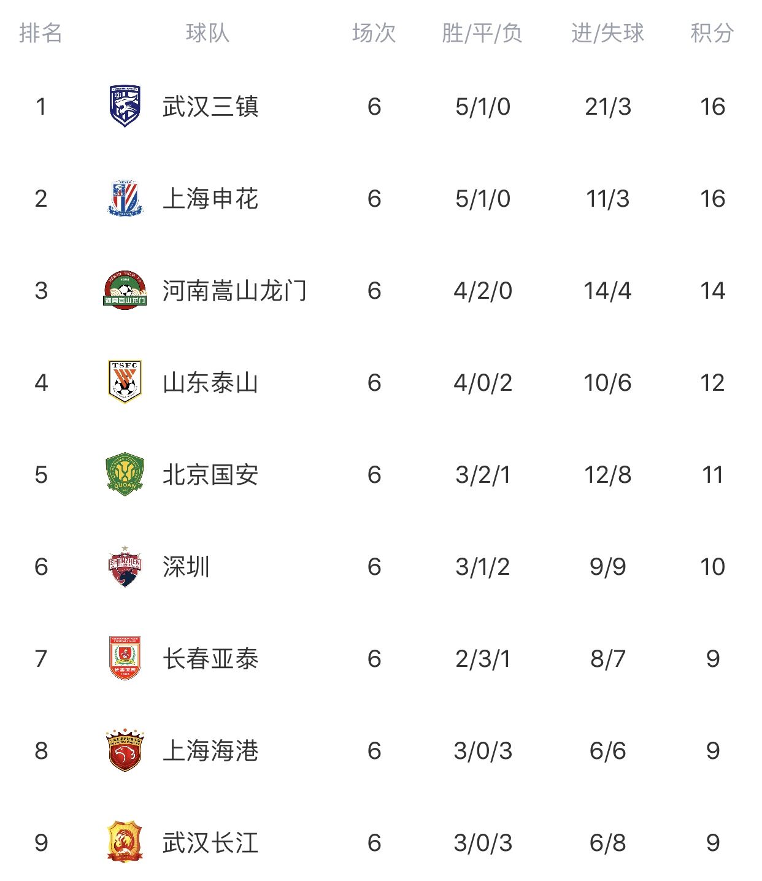The image size is (762, 881).
Task: Open the 武汉三镇 team name link
Action: (210, 106)
